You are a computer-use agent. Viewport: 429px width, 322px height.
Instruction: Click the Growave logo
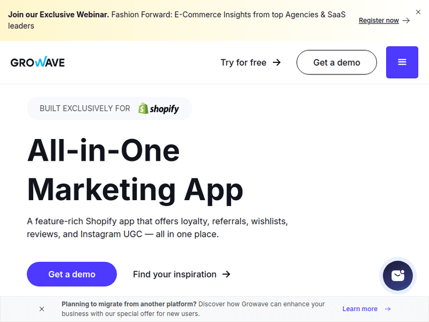(x=38, y=62)
